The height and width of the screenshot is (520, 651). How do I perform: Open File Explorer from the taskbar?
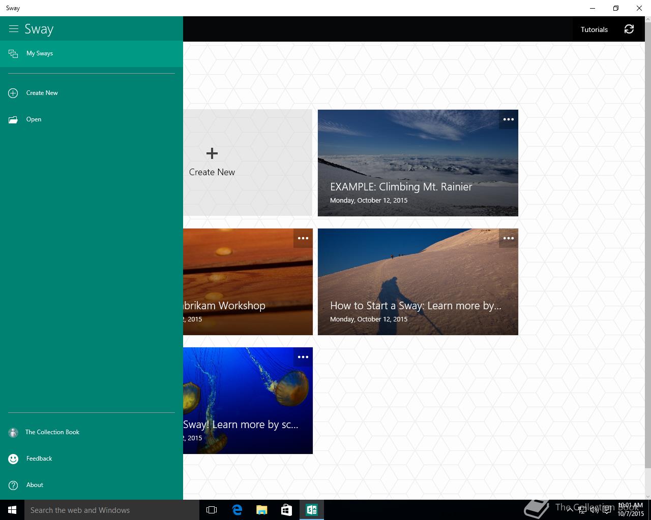[x=261, y=510]
